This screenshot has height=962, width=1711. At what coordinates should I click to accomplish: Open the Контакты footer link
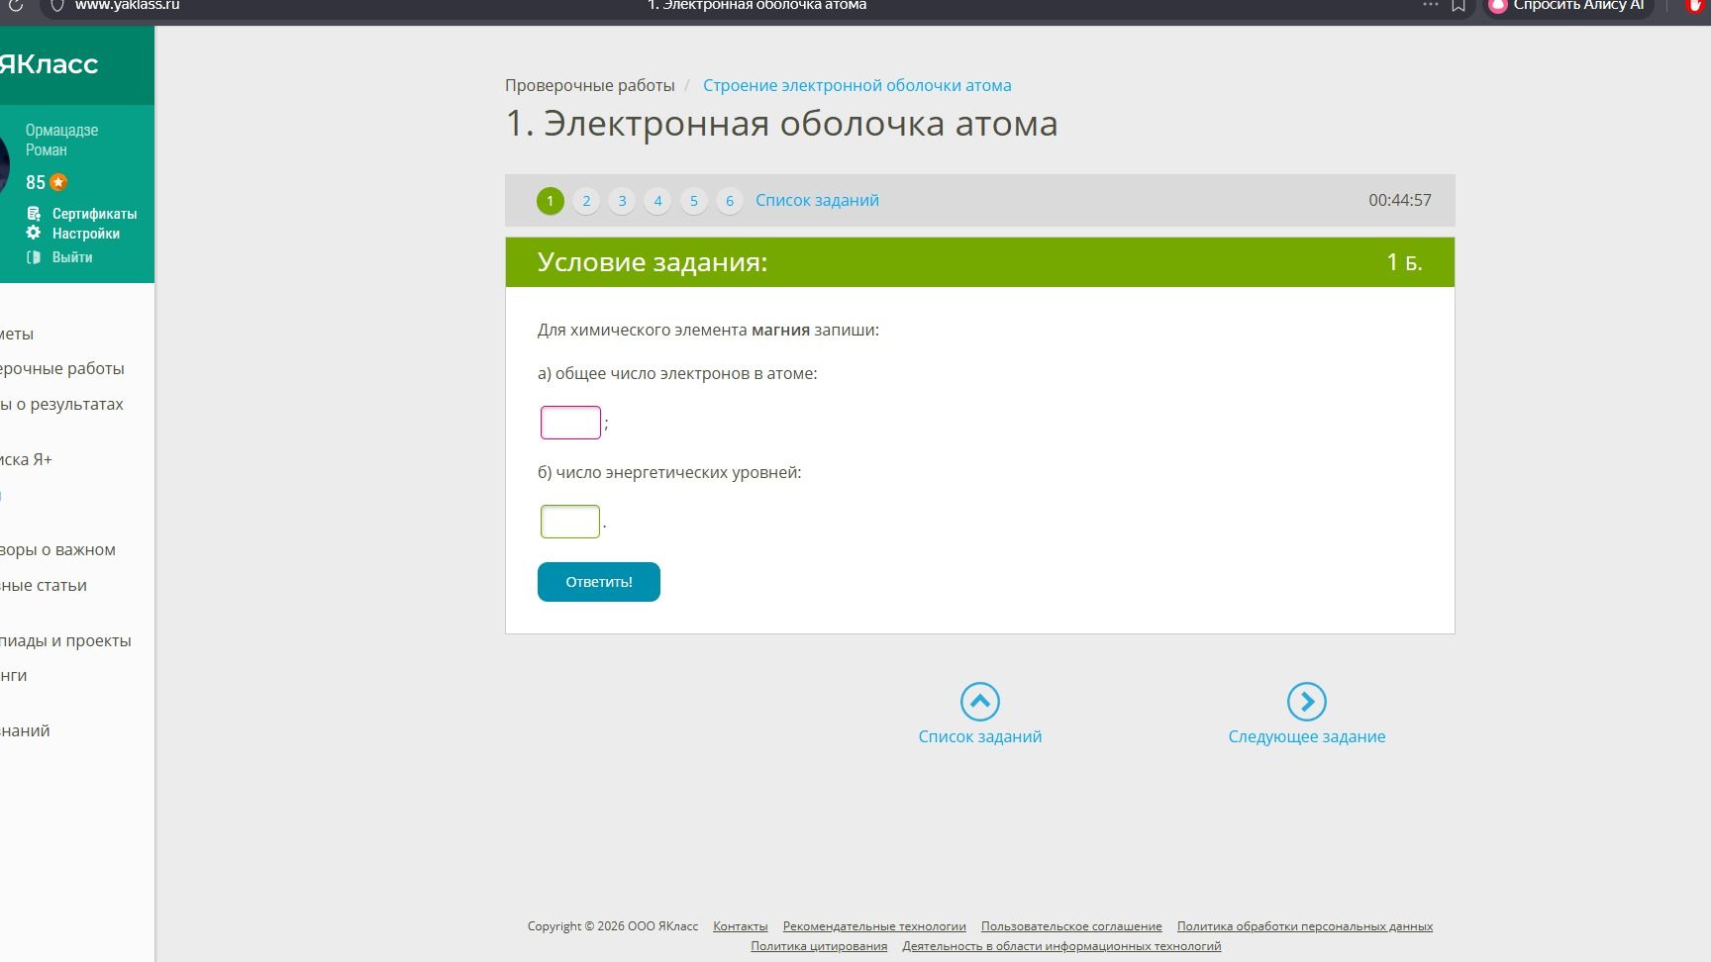point(741,926)
